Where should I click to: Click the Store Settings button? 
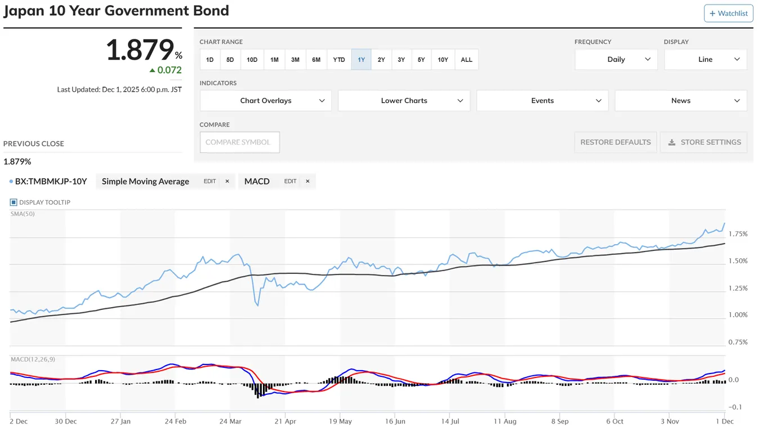704,142
